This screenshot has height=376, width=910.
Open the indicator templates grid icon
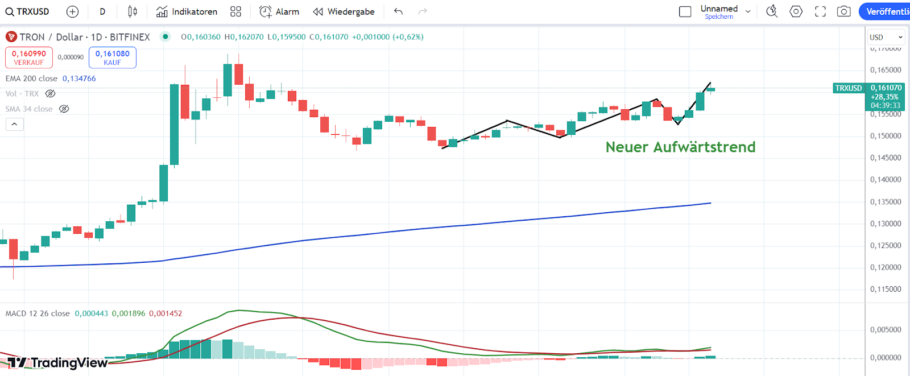click(x=236, y=11)
